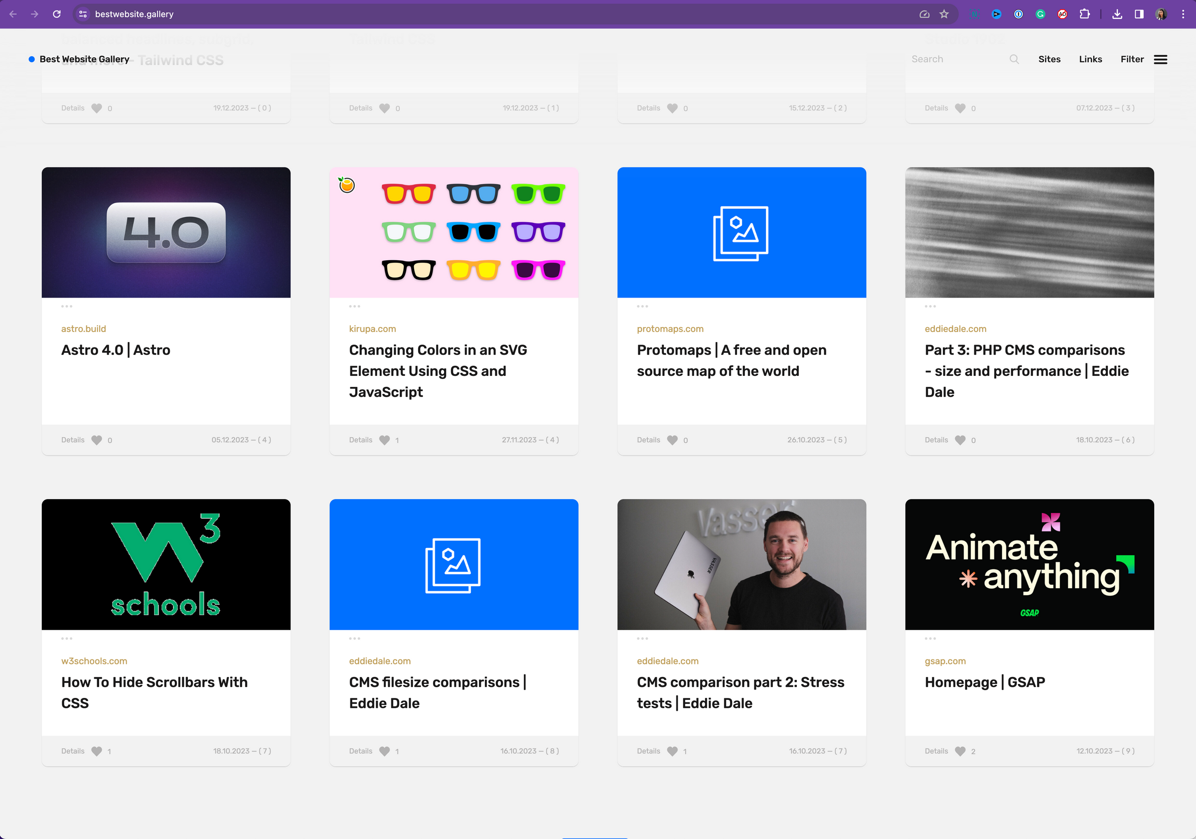Bookmark the current page with the star
1196x839 pixels.
point(944,14)
